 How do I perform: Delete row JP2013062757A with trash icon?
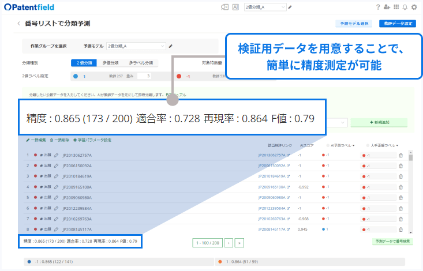pyautogui.click(x=401, y=155)
